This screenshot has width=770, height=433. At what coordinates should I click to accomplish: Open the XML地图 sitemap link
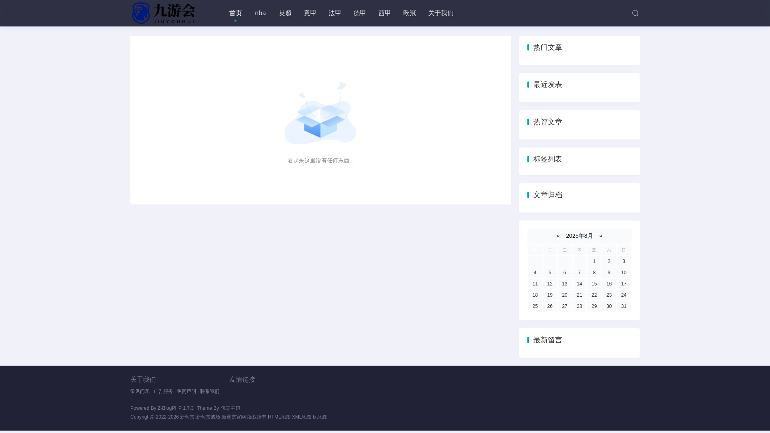[x=302, y=417]
